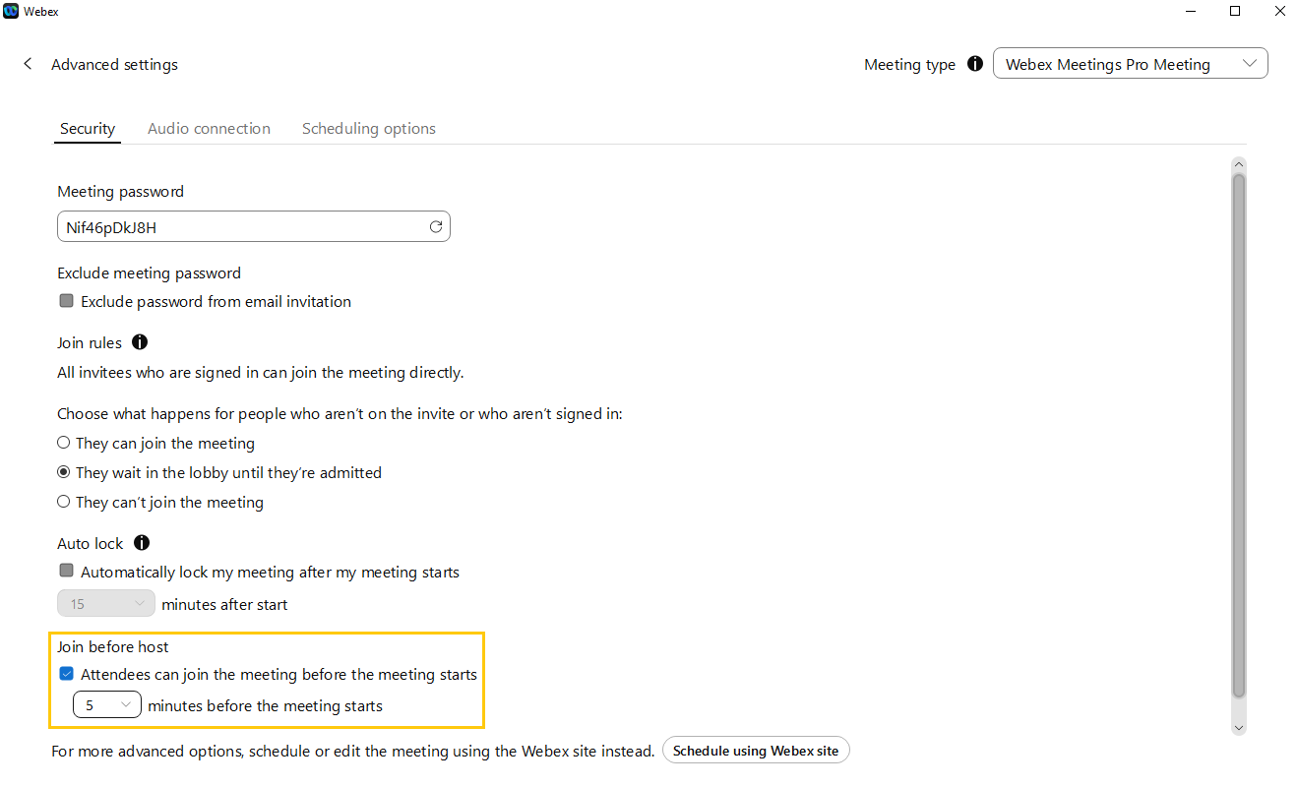Open the Meeting type dropdown

(1130, 64)
